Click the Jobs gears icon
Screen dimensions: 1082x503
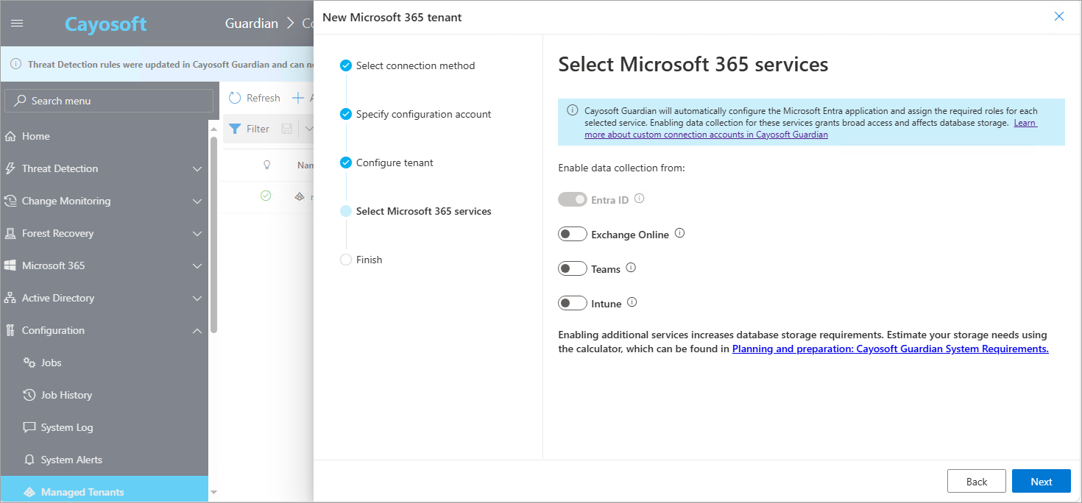(29, 363)
